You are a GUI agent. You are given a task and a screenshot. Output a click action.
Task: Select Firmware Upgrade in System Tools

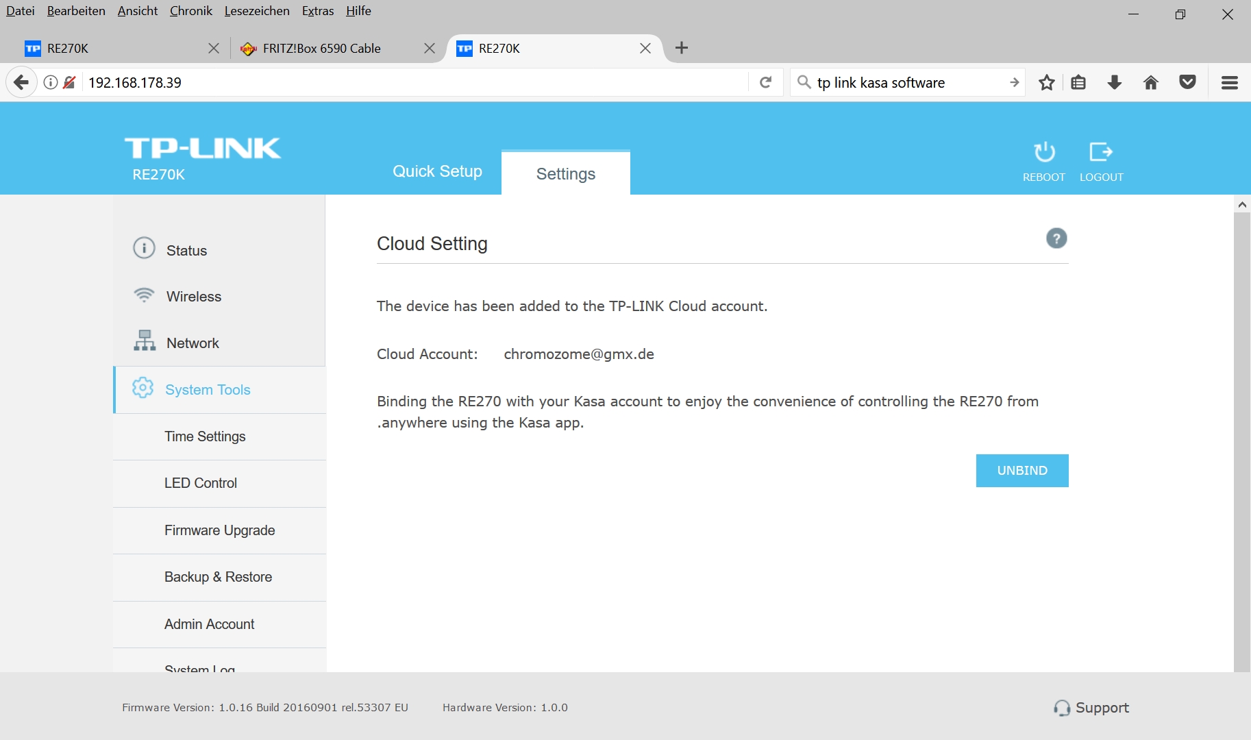click(x=219, y=530)
